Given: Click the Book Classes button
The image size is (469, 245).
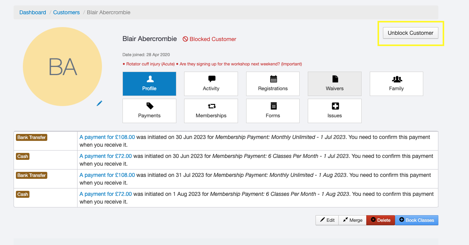Looking at the screenshot, I should [417, 220].
